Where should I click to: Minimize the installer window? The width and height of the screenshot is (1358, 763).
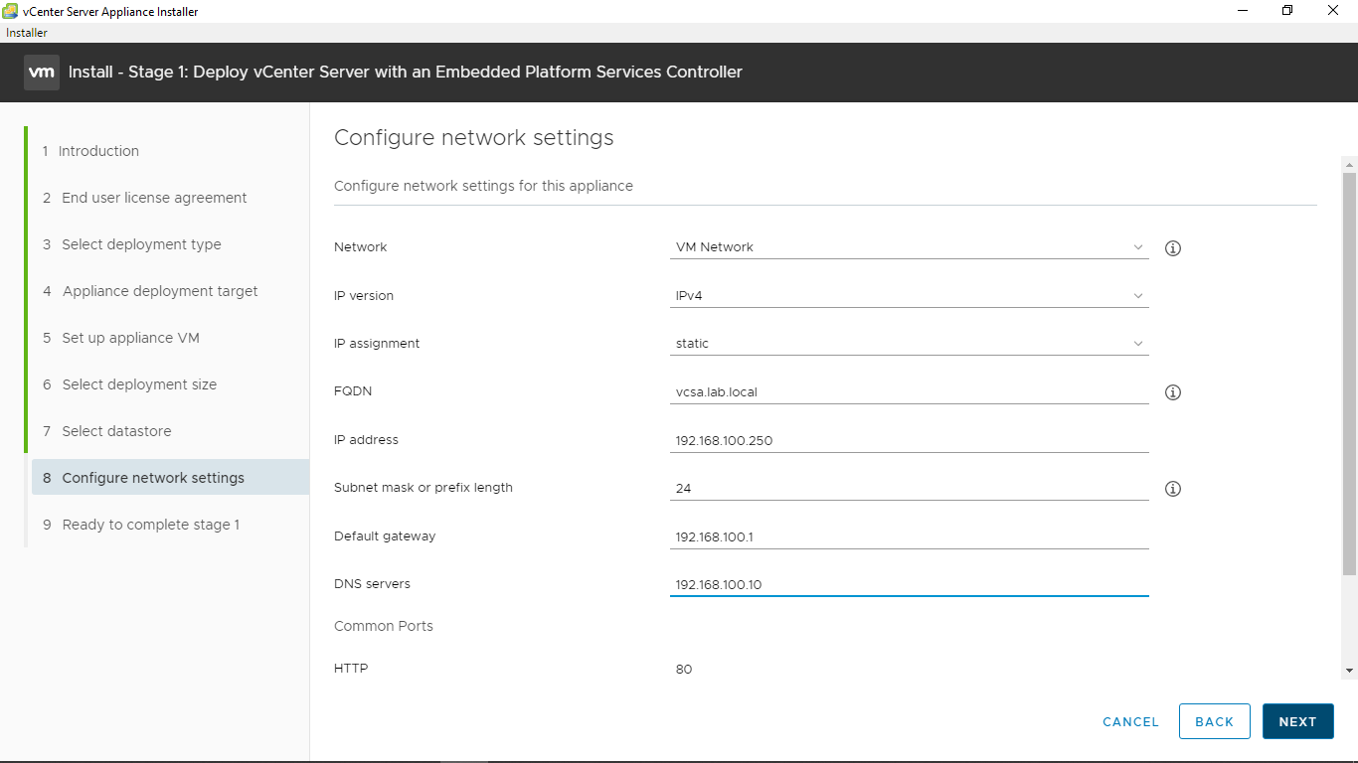tap(1244, 11)
